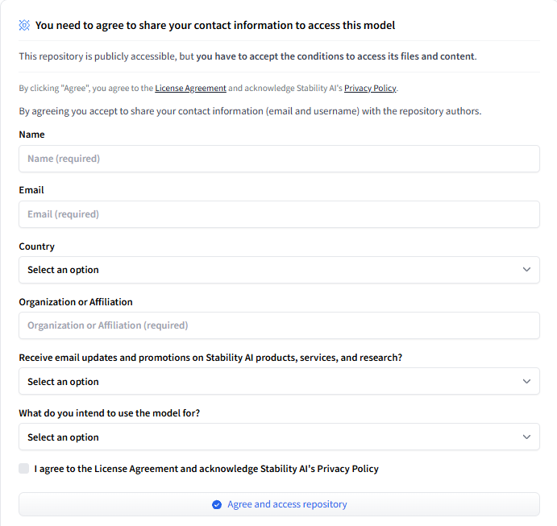
Task: Click the 'Organization or Affiliation' label
Action: coord(76,302)
